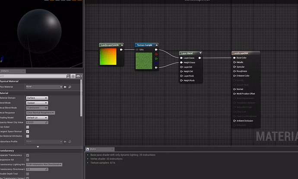Open the Phys Material None dropdown
Image resolution: width=298 pixels, height=179 pixels.
(x=44, y=87)
